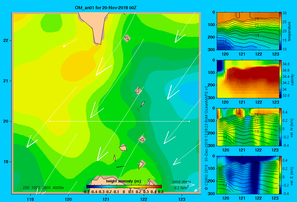Click the latitude 22 axis label

tap(6, 40)
